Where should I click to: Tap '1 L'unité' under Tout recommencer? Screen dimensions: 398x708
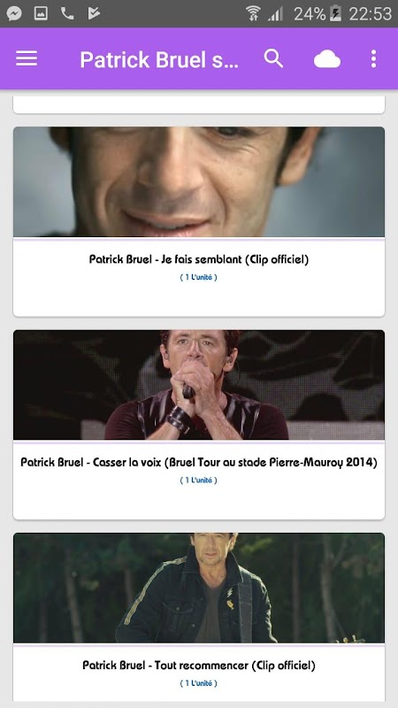[x=199, y=683]
